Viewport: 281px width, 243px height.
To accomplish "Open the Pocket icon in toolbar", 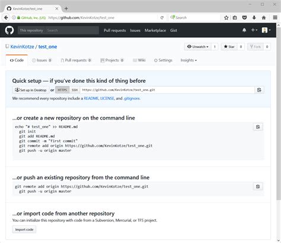I will click(244, 18).
